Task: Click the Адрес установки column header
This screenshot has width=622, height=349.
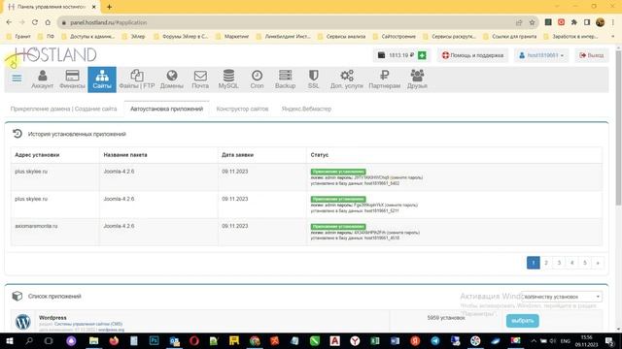Action: click(x=37, y=155)
